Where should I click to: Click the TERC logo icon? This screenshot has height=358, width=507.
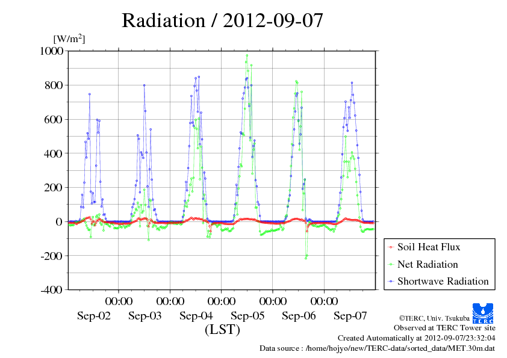483,313
